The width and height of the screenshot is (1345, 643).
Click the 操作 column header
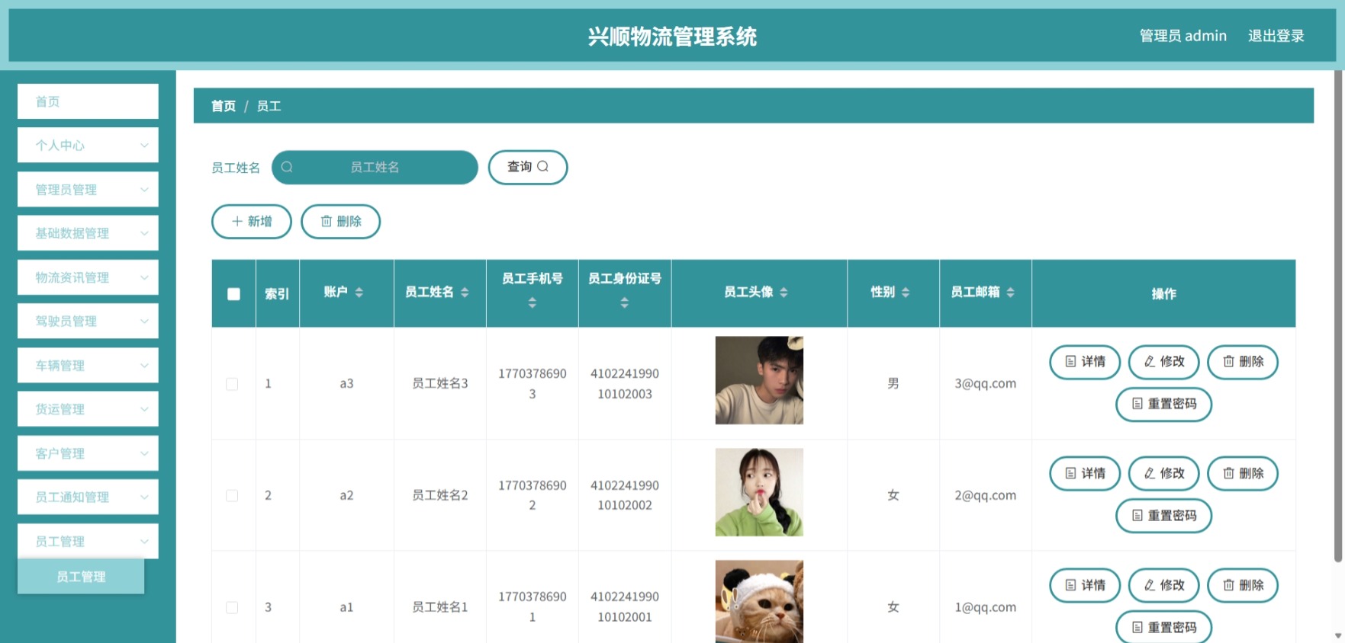(1163, 294)
